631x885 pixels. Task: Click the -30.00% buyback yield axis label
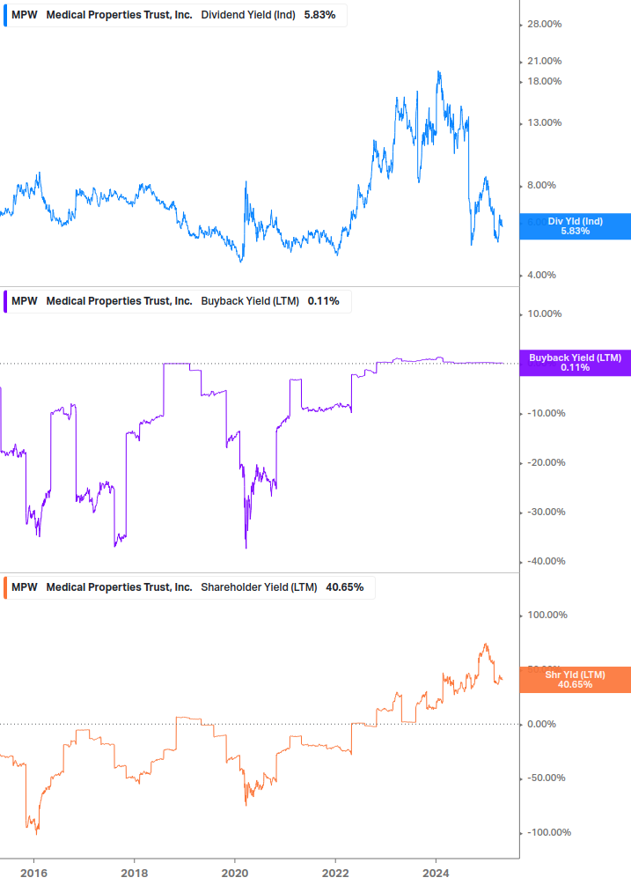click(x=546, y=512)
